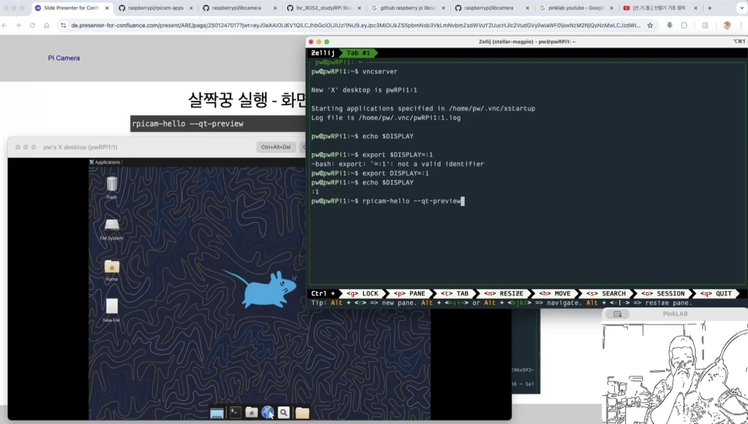
Task: Reload the page with refresh icon
Action: (x=32, y=25)
